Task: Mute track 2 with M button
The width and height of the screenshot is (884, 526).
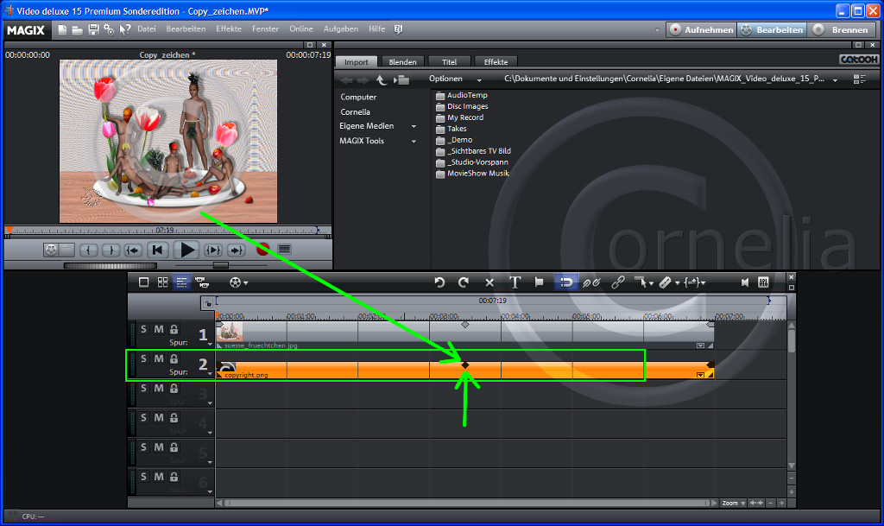Action: [x=159, y=358]
